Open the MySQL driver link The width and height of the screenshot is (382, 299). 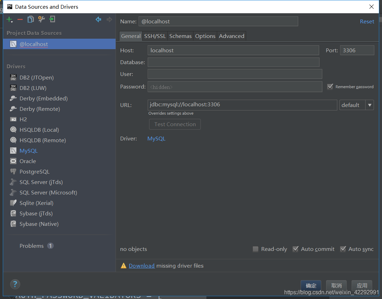pyautogui.click(x=156, y=139)
